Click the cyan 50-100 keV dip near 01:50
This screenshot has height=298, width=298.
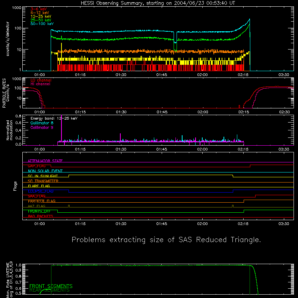pyautogui.click(x=175, y=37)
